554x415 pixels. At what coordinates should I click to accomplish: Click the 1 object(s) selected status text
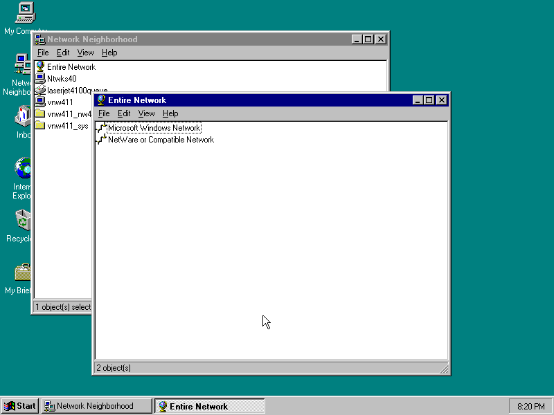[x=63, y=307]
